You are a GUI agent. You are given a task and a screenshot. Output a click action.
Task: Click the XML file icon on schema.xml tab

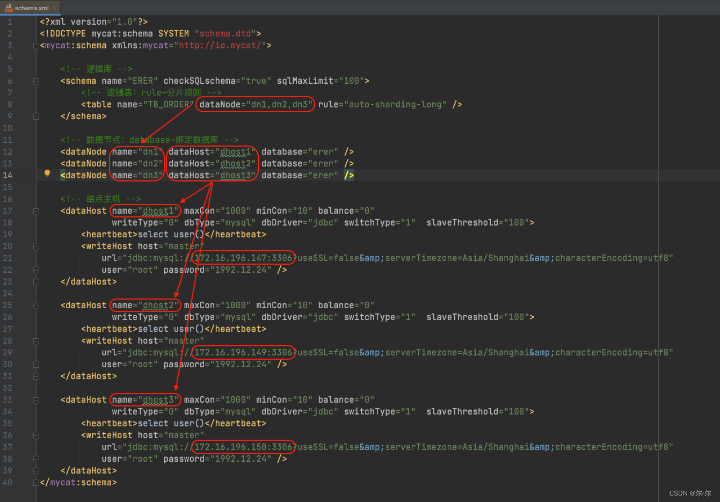click(8, 8)
